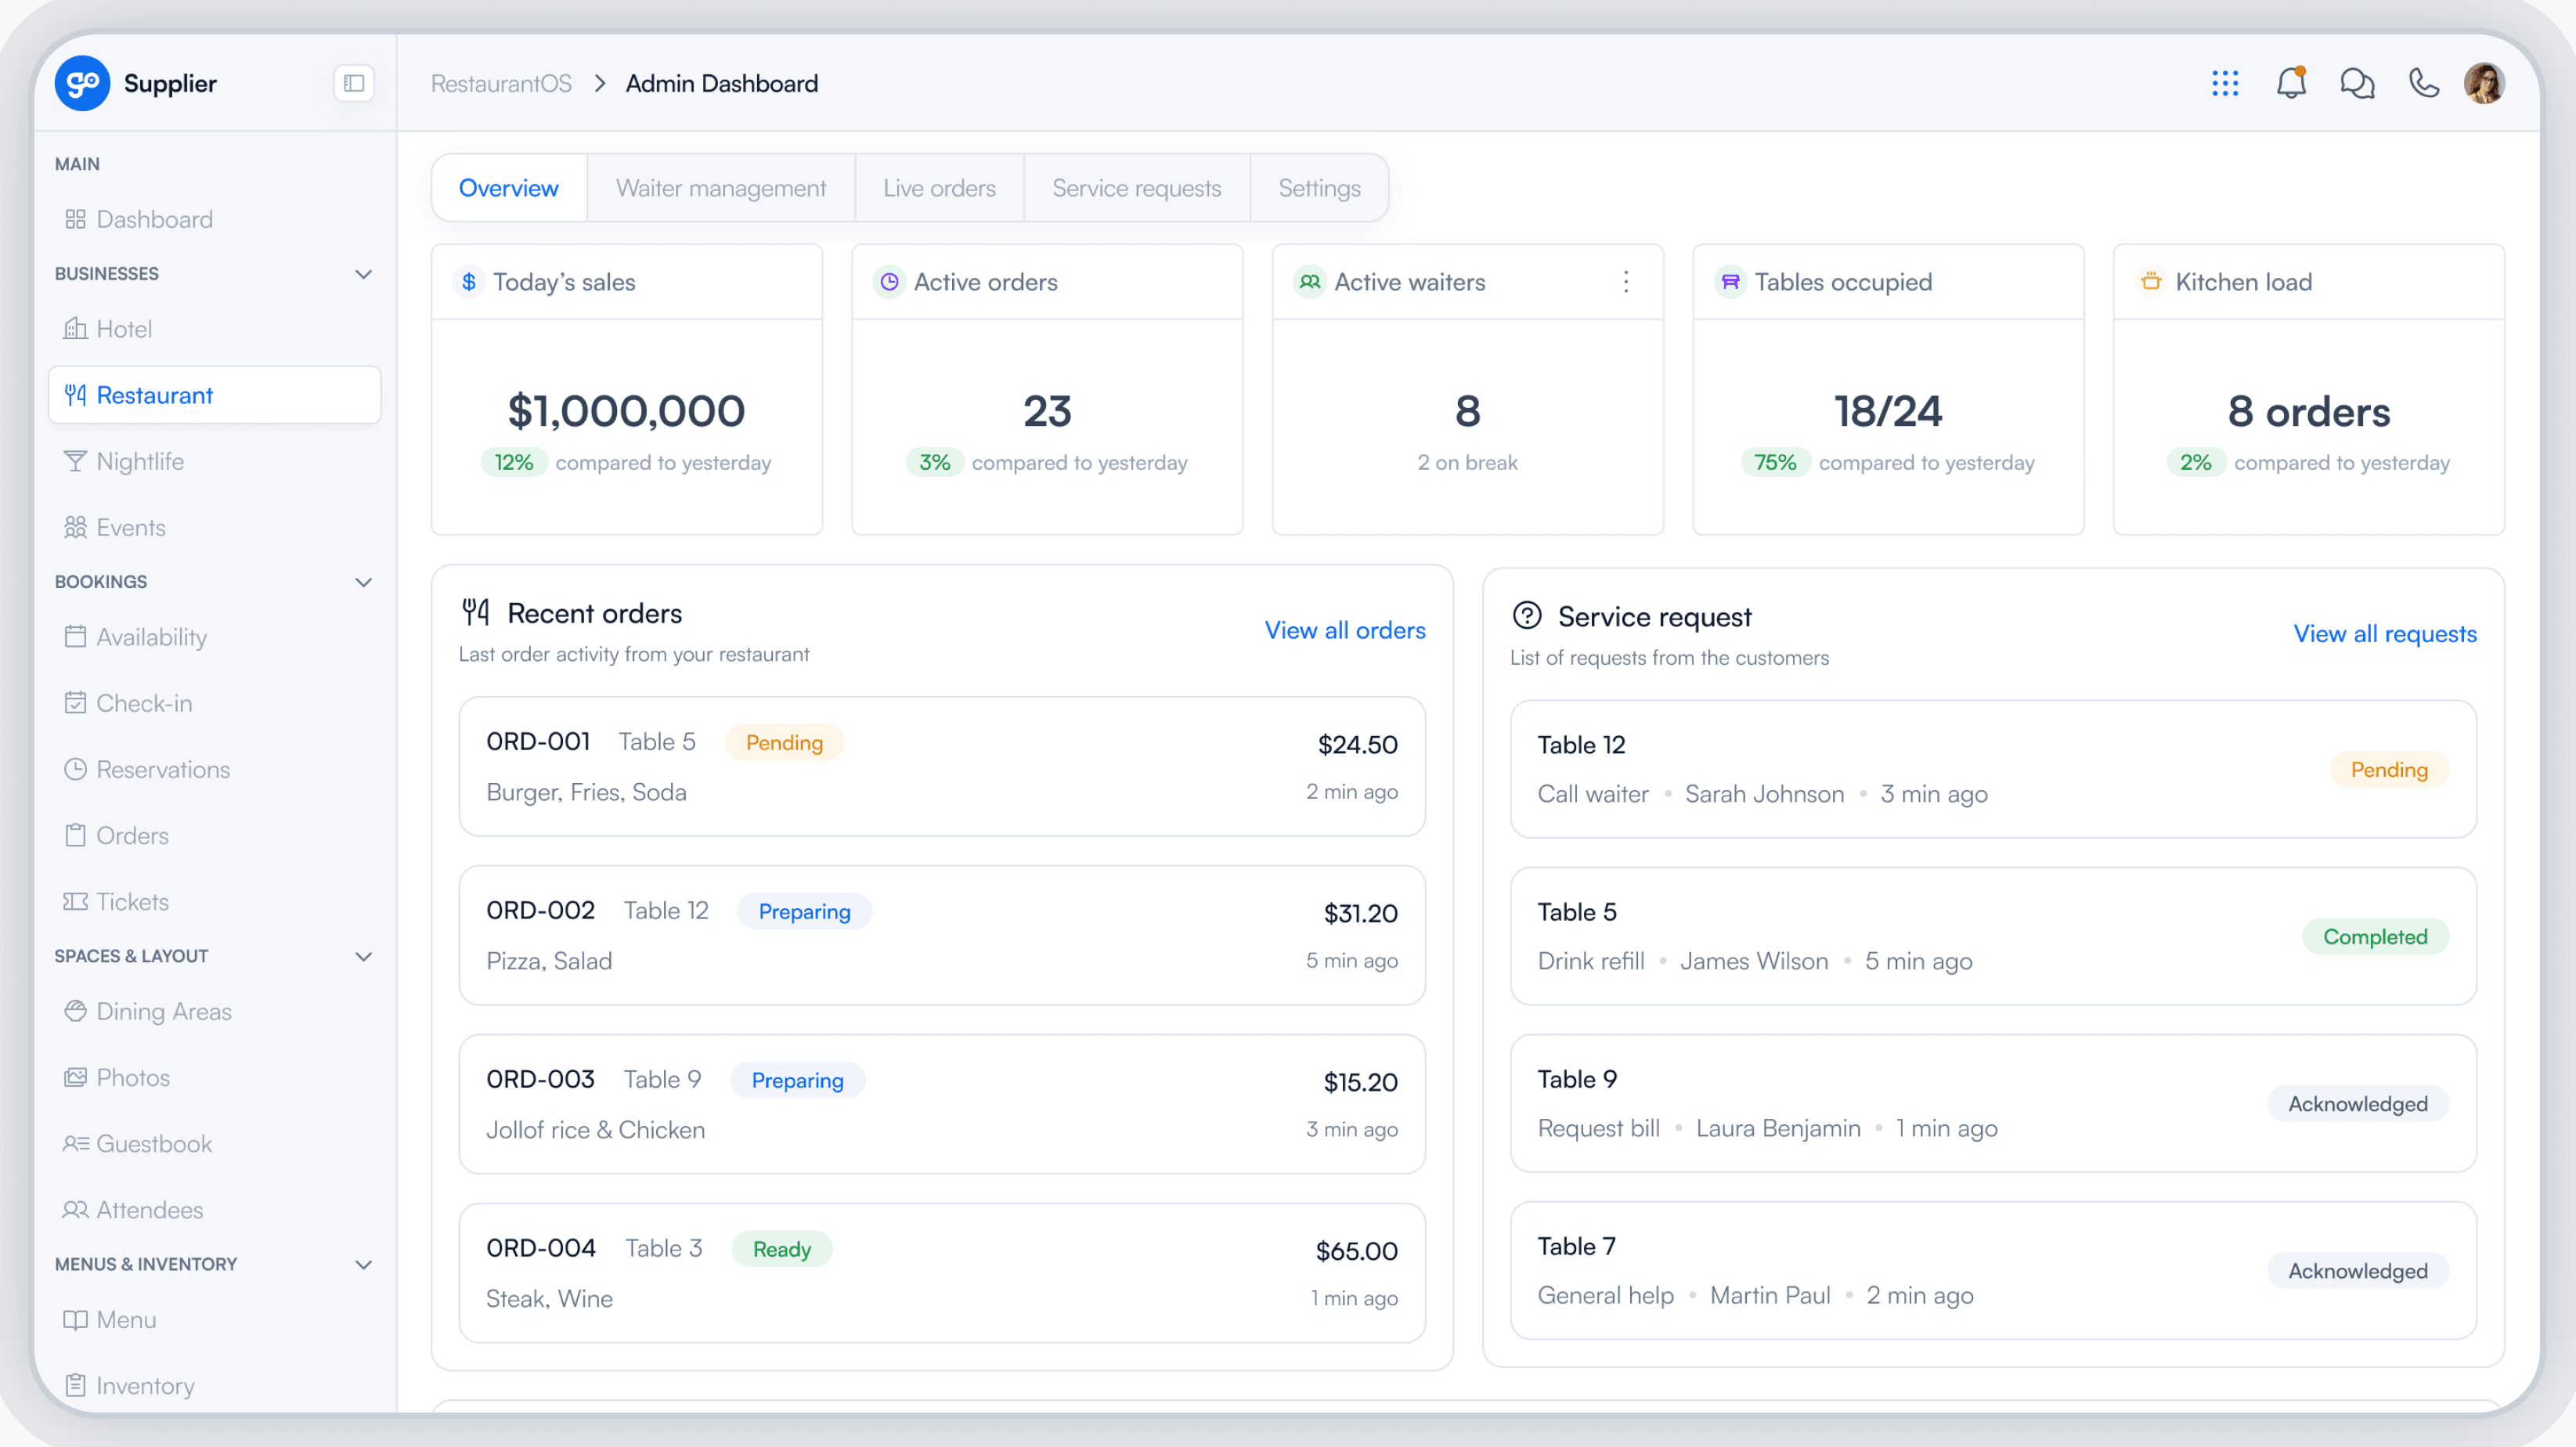
Task: Click the Photos image icon
Action: coord(75,1077)
